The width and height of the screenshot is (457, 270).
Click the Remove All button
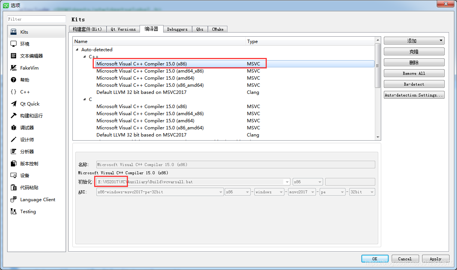pyautogui.click(x=414, y=73)
